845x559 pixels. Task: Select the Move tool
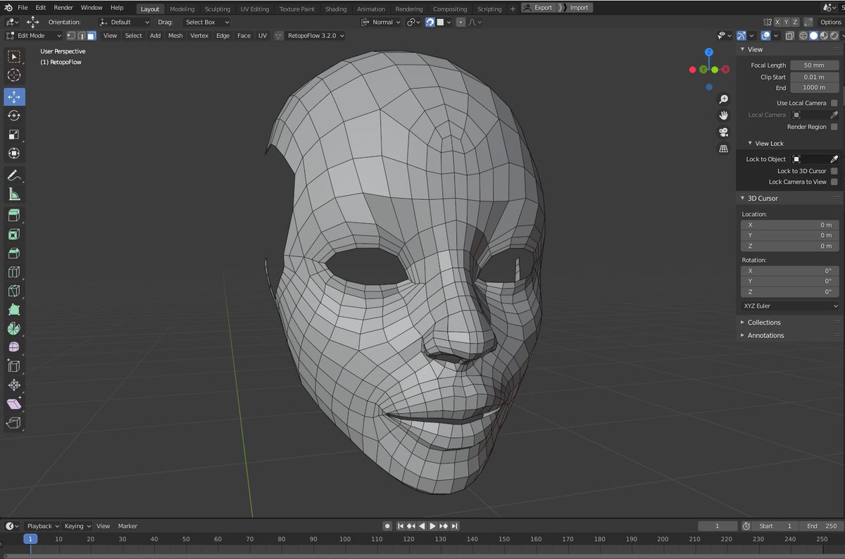(14, 97)
